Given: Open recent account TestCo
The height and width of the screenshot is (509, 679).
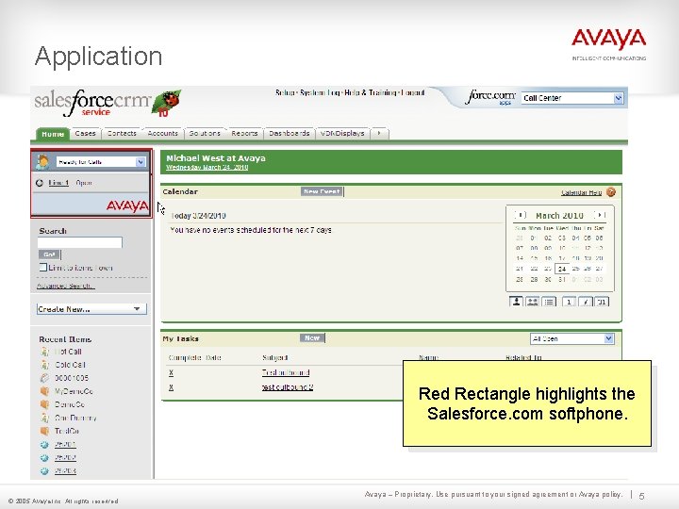Looking at the screenshot, I should (67, 431).
